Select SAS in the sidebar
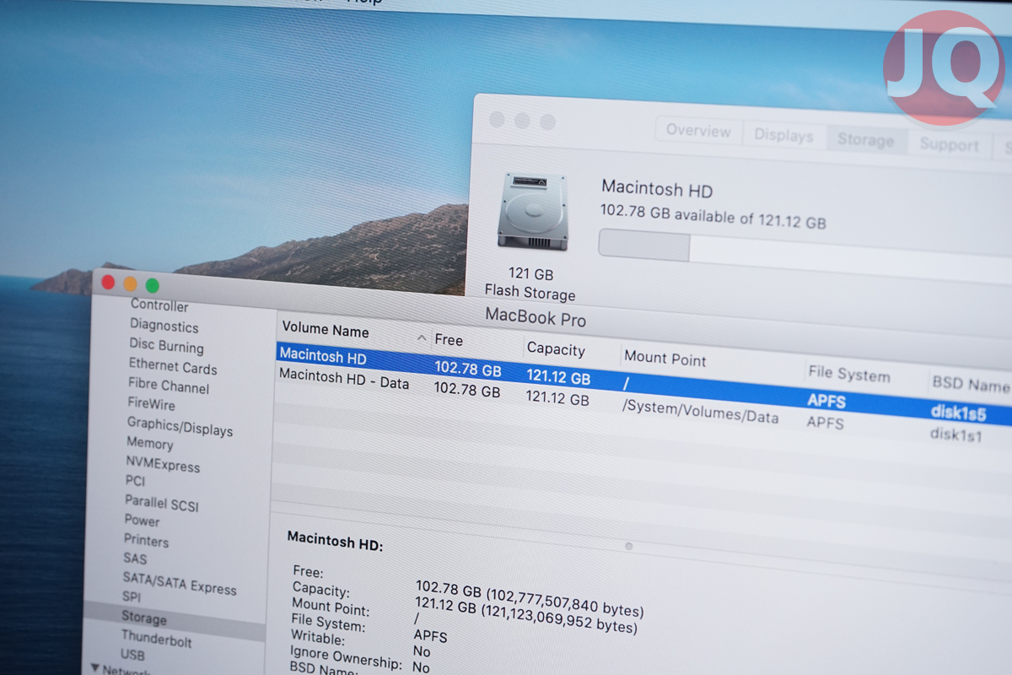Screen dimensions: 1012x675 point(135,559)
